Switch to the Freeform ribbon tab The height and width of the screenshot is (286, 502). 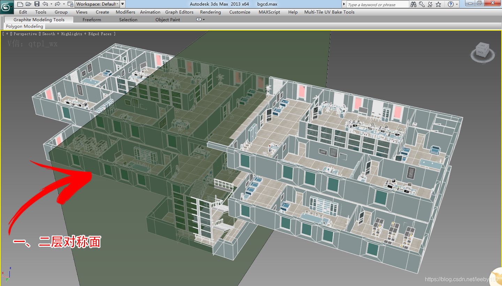[x=92, y=19]
